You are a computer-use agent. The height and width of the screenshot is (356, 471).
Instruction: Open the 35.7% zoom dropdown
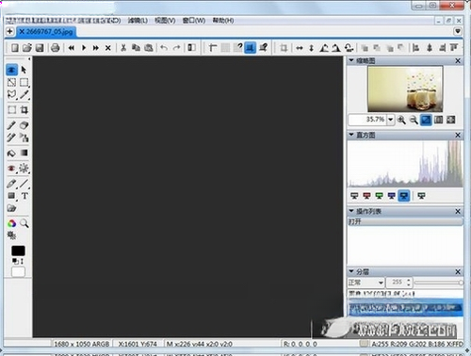click(391, 120)
